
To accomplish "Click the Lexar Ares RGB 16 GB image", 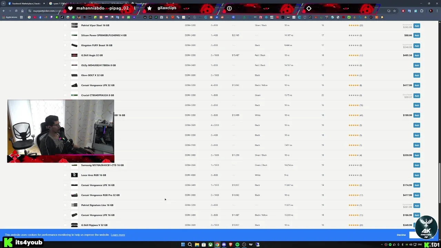I will coord(74,175).
